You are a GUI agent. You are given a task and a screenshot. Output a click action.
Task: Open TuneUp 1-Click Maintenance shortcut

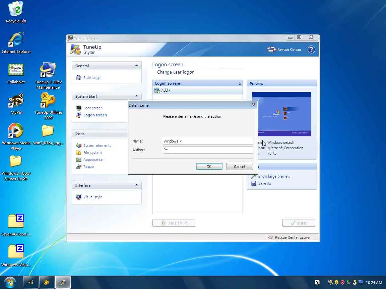[48, 76]
